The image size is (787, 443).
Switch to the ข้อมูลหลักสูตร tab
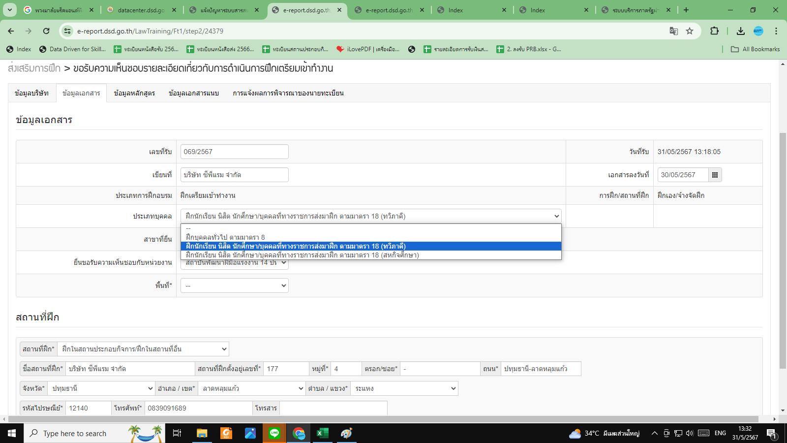(134, 93)
